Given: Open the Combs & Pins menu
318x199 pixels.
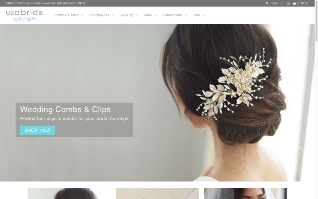Looking at the screenshot, I should click(x=66, y=15).
